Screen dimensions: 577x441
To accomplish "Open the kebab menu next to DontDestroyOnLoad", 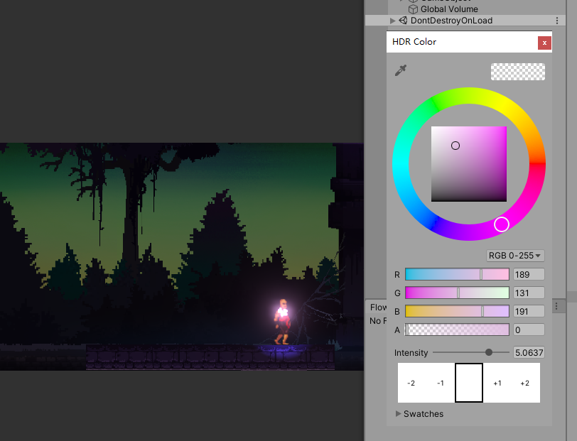I will click(557, 21).
